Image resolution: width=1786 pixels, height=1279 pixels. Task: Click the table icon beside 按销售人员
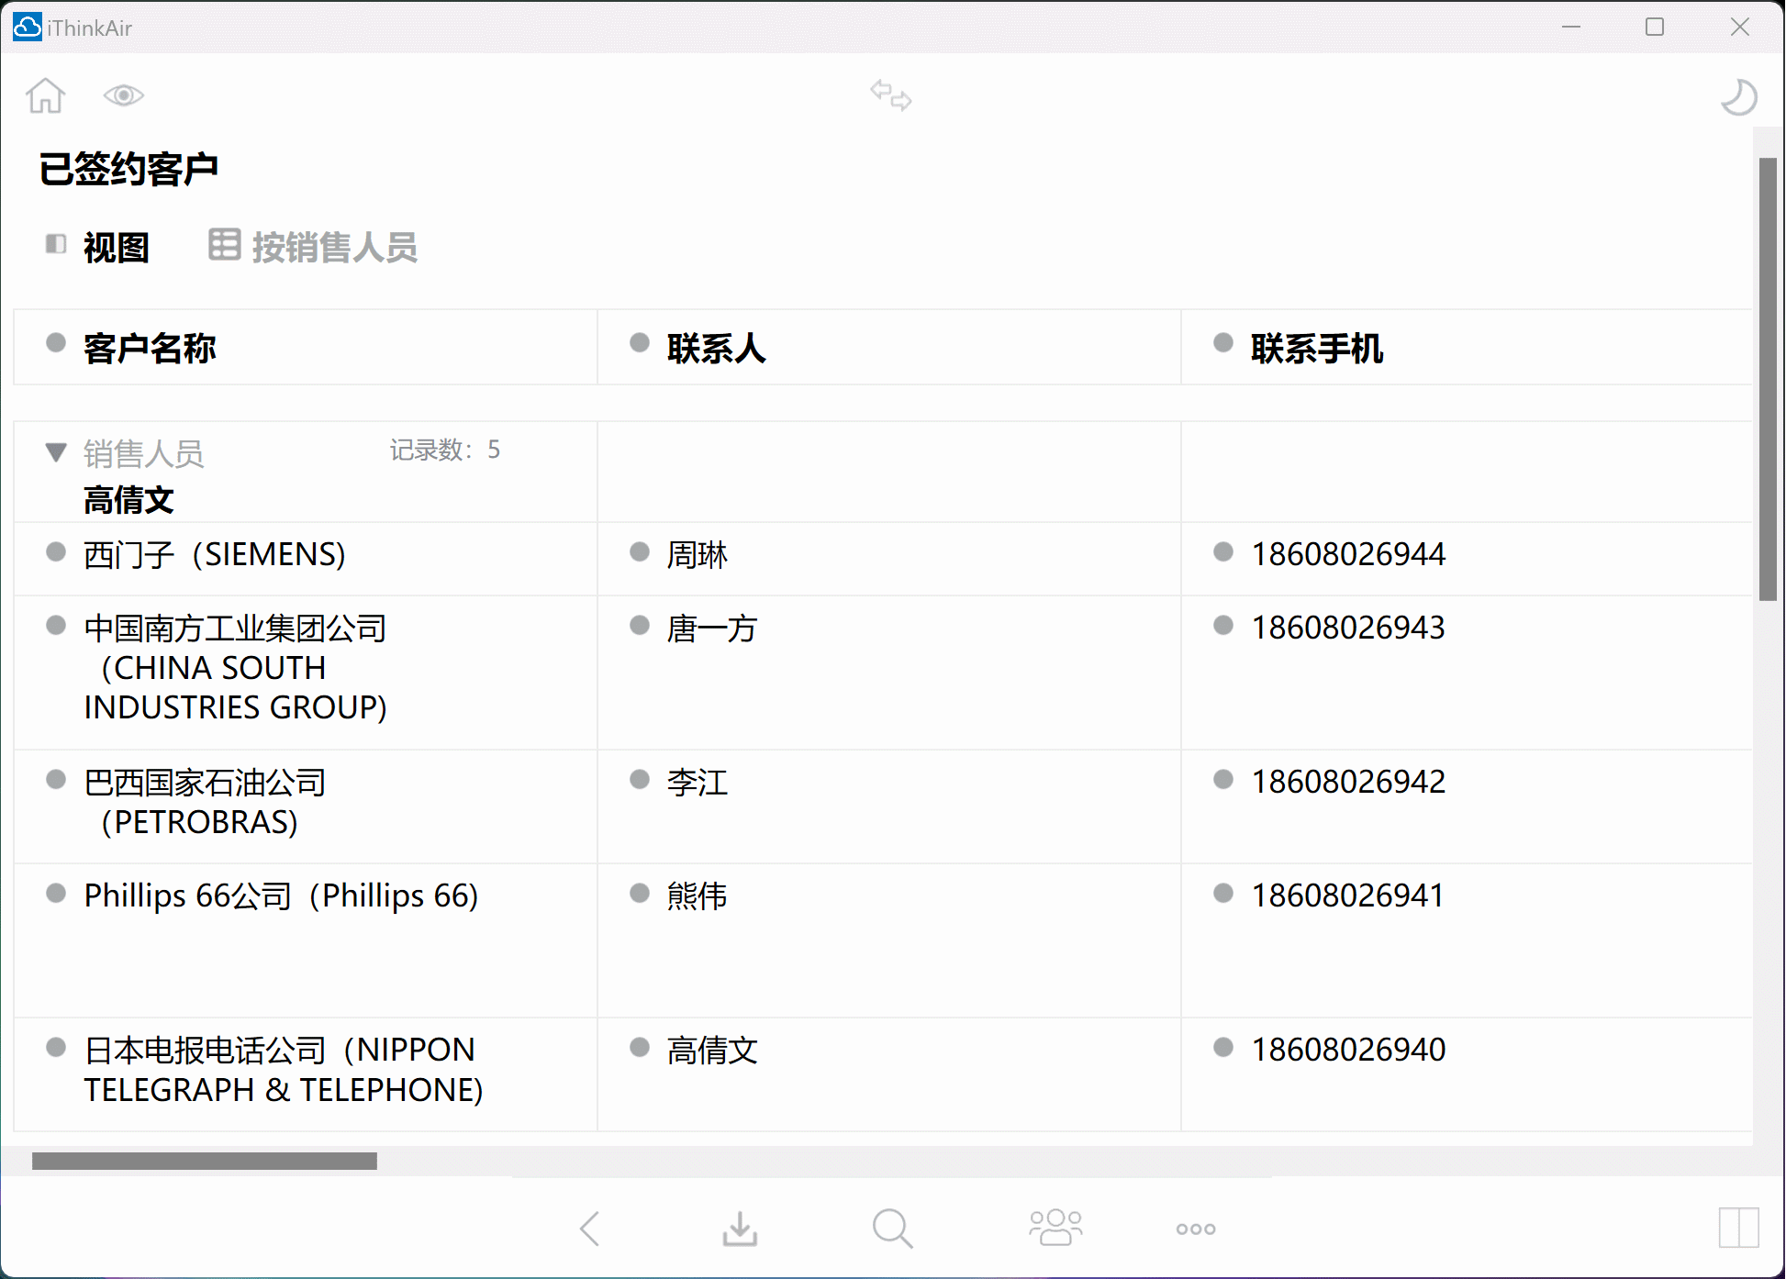pyautogui.click(x=224, y=245)
